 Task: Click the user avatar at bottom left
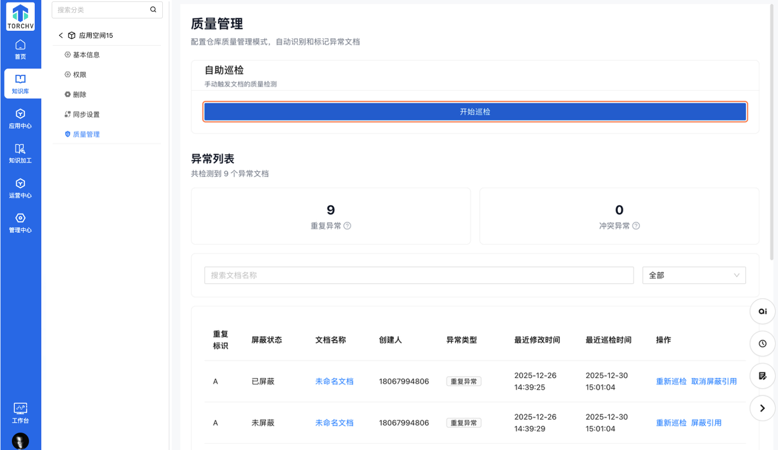pyautogui.click(x=20, y=441)
